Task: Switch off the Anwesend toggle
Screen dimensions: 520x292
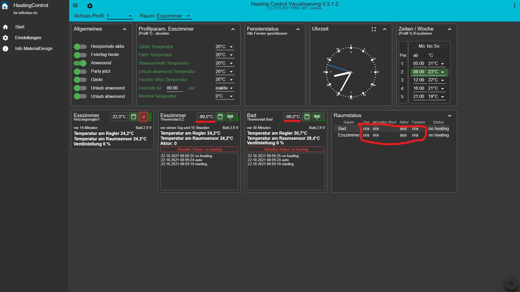Action: pos(80,63)
